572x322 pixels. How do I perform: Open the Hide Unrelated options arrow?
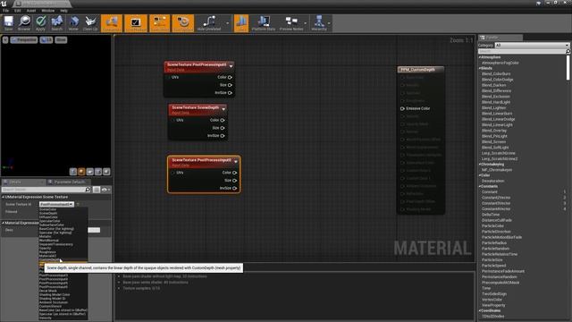coord(227,23)
